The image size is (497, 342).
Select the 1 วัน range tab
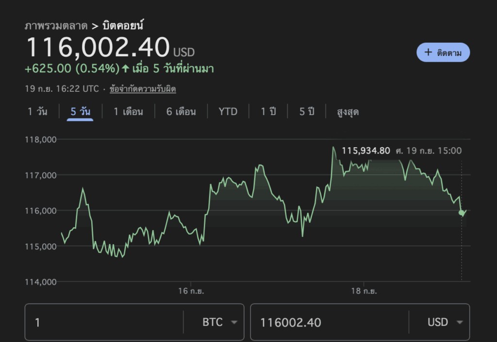[37, 112]
